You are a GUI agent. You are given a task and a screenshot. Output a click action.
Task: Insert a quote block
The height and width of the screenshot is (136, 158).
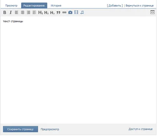[58, 12]
